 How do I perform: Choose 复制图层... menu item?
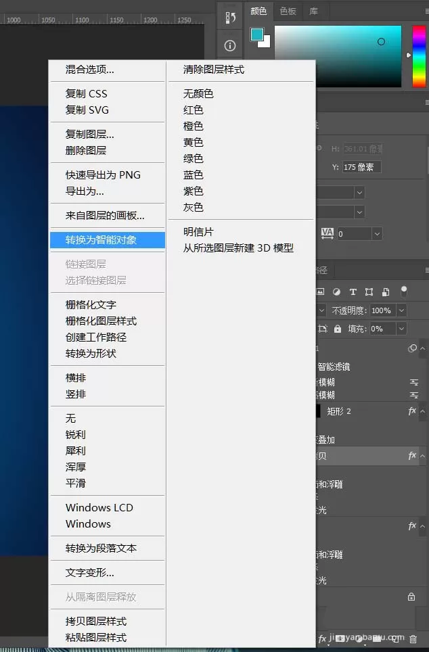click(x=108, y=134)
